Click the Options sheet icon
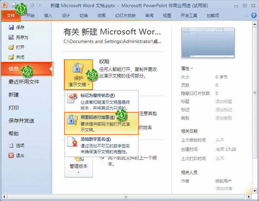 11,145
